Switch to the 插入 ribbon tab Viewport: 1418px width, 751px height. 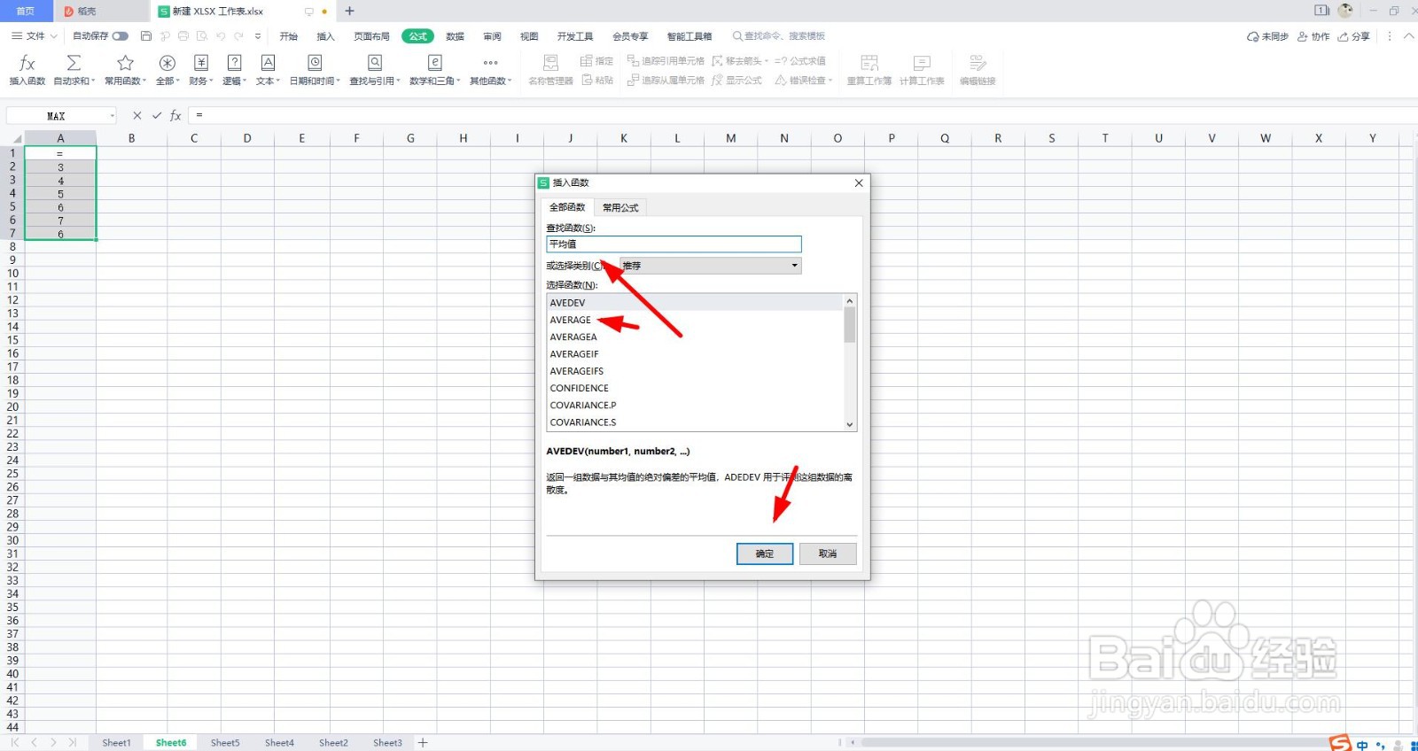click(x=325, y=36)
